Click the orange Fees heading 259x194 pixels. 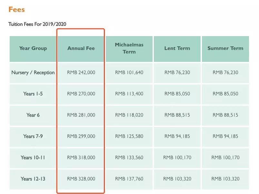tap(16, 9)
